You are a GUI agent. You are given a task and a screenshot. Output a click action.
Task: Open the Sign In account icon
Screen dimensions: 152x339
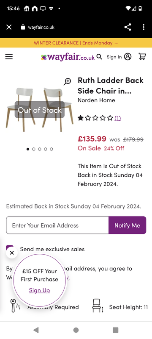tap(128, 57)
